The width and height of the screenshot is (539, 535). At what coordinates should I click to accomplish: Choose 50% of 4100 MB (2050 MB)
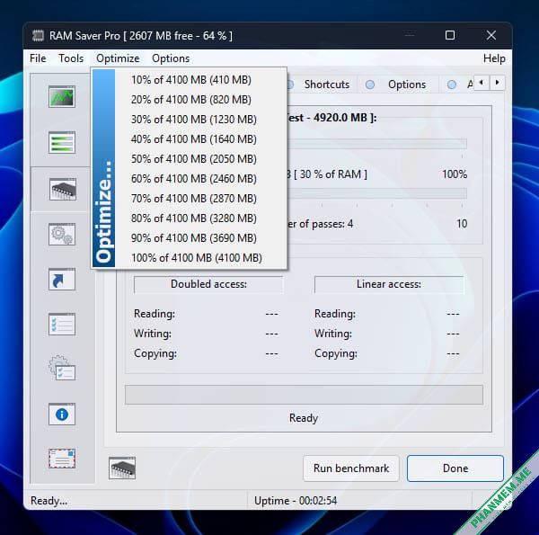pos(201,159)
